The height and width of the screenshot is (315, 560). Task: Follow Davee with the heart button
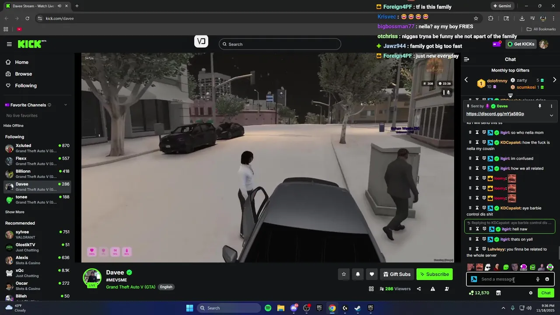coord(372,274)
